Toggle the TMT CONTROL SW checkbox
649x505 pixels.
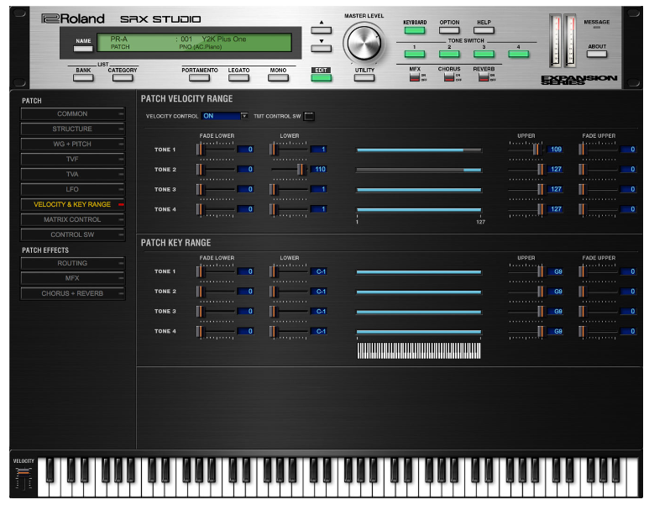(309, 117)
